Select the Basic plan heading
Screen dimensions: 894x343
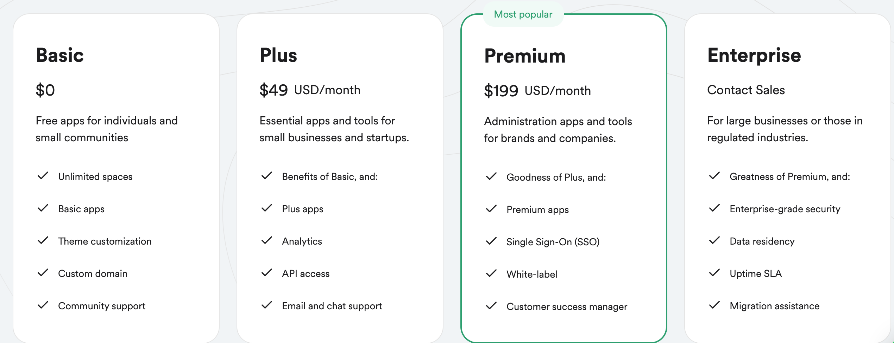pos(60,56)
